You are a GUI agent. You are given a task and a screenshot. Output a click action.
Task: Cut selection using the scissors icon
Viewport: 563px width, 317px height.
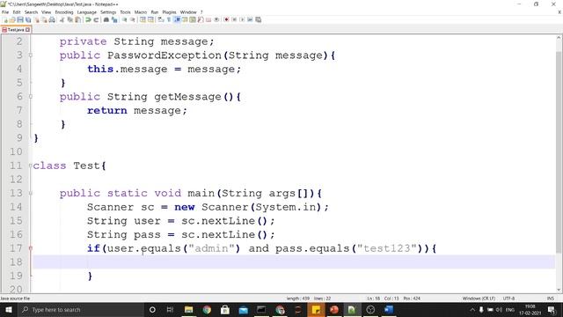62,19
